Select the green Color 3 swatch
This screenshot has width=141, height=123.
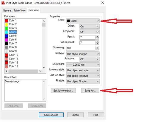[x=7, y=28]
